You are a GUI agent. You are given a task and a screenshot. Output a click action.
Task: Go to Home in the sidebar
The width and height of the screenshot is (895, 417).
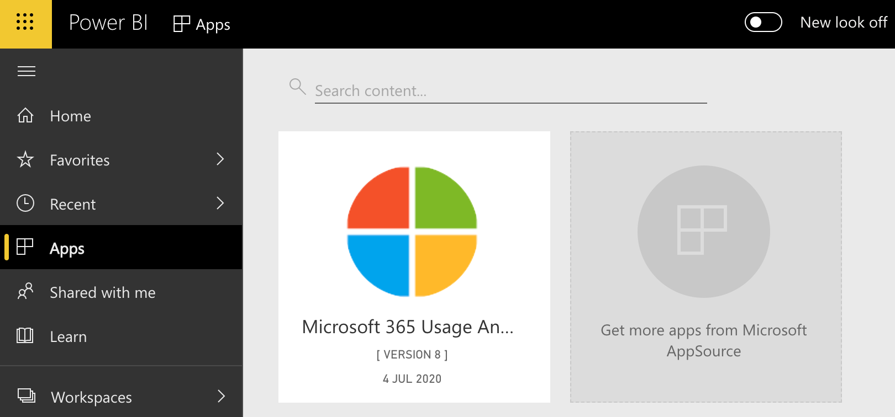tap(121, 115)
